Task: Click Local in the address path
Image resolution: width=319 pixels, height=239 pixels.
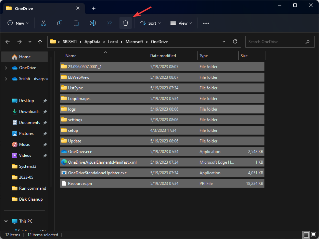Action: tap(113, 42)
